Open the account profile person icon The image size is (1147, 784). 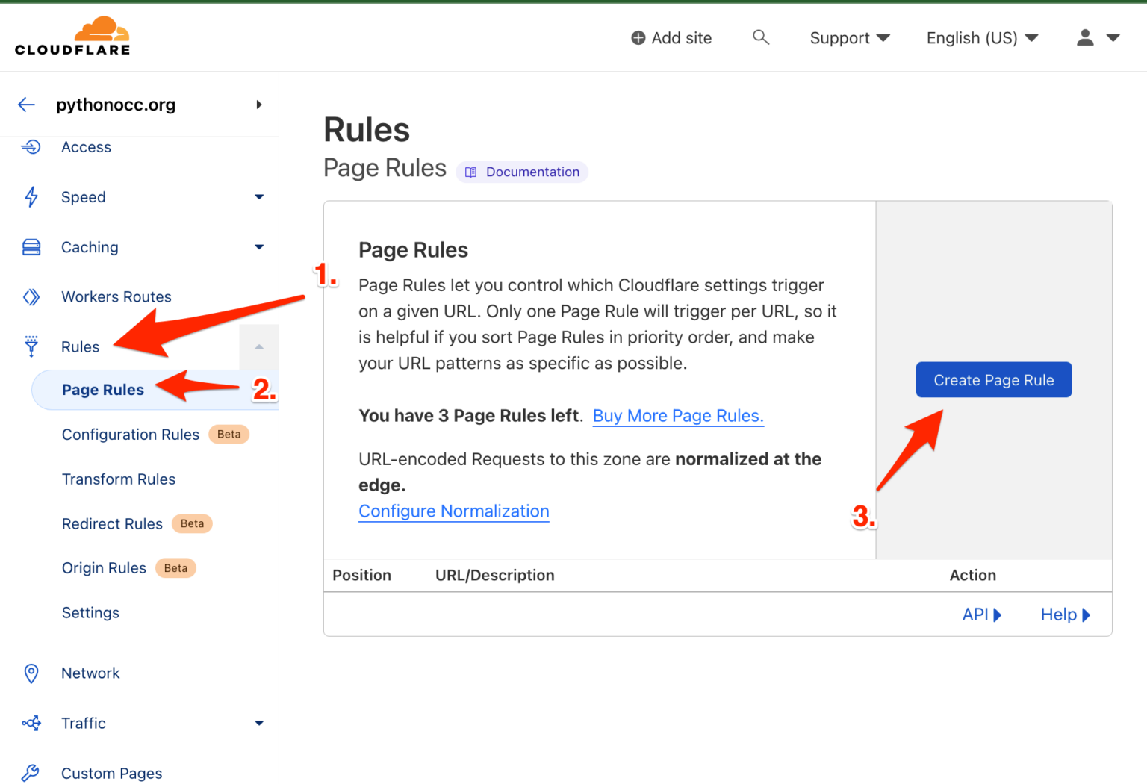coord(1085,37)
